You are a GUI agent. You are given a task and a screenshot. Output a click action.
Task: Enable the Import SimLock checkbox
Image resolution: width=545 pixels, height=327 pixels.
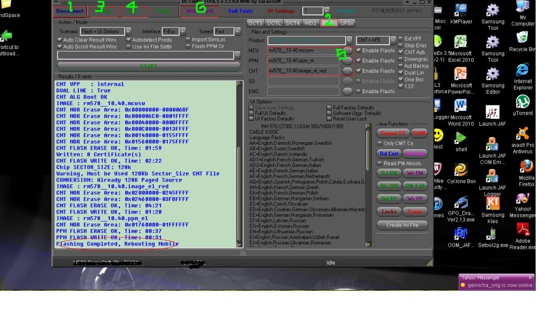[x=188, y=39]
